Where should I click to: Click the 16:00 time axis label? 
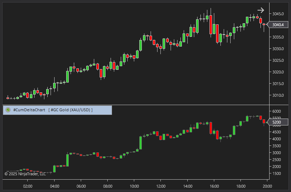(214, 186)
